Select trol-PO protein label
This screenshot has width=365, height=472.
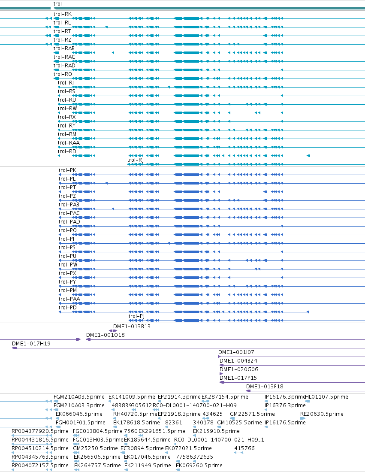[68, 230]
